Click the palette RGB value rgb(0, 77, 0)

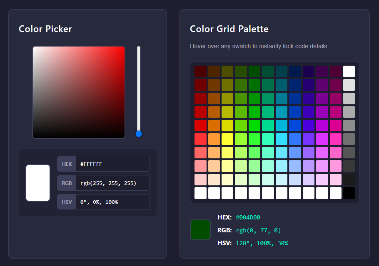click(258, 231)
